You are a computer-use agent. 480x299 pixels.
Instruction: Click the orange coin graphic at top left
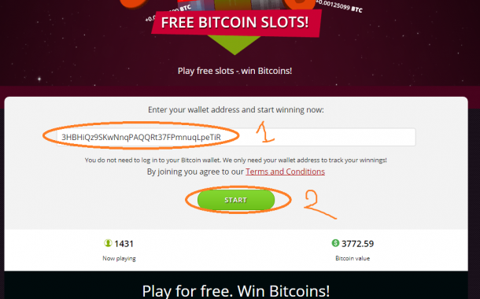coord(133,4)
